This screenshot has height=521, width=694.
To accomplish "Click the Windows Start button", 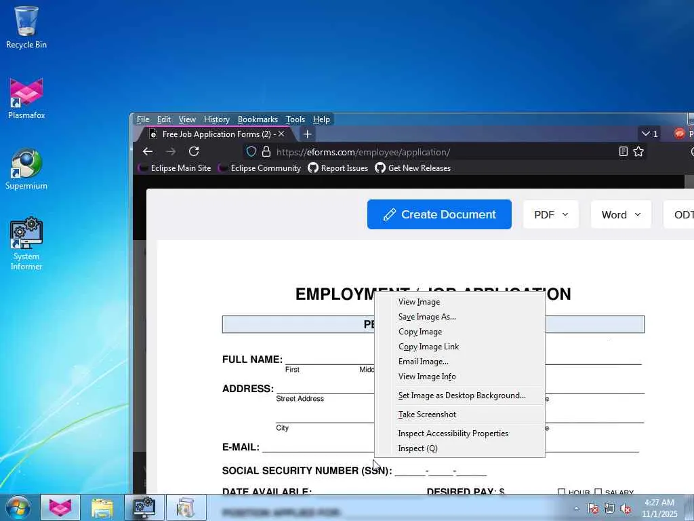I will (17, 507).
